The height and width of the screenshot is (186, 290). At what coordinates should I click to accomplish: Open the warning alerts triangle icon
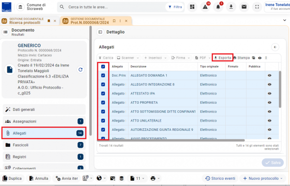205,7
